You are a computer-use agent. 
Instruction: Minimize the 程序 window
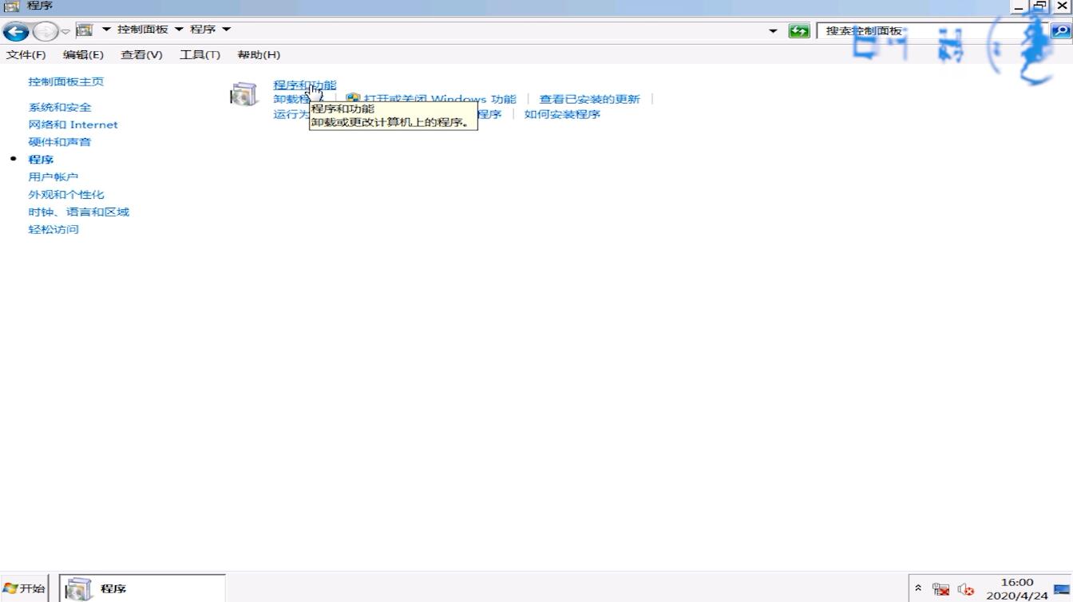coord(1020,6)
